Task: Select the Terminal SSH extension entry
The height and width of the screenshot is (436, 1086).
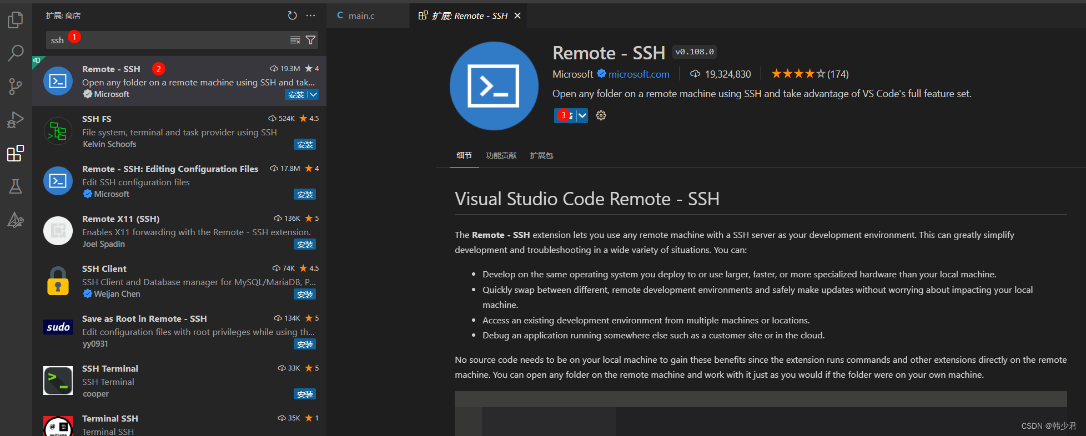Action: [179, 423]
